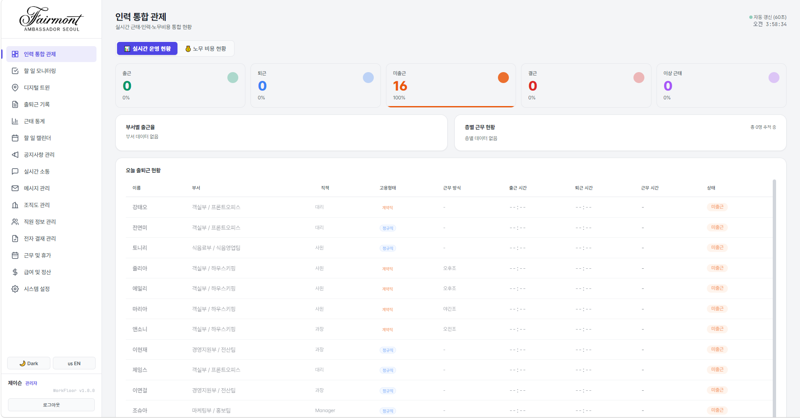Click the system settings gear icon
Viewport: 800px width, 418px height.
[x=15, y=289]
